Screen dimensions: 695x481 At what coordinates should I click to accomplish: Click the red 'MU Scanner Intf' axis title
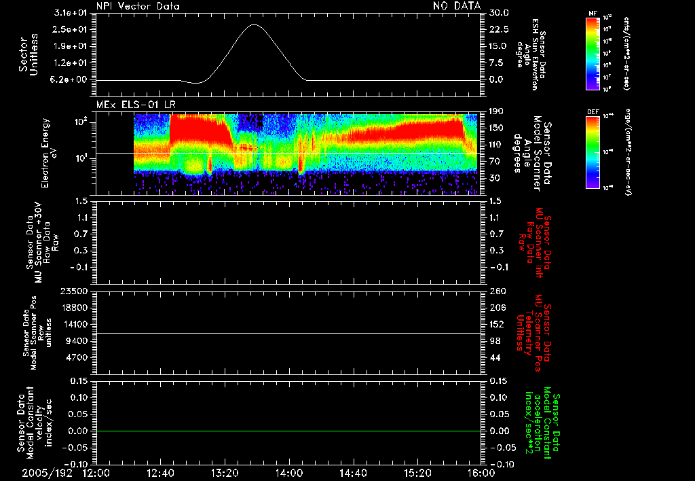(x=535, y=243)
